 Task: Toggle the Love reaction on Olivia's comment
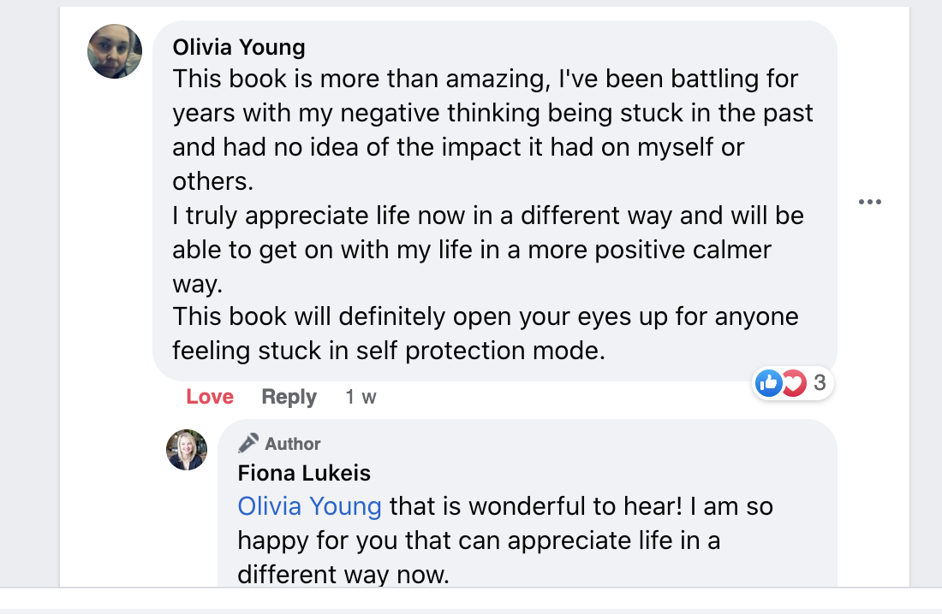point(210,397)
